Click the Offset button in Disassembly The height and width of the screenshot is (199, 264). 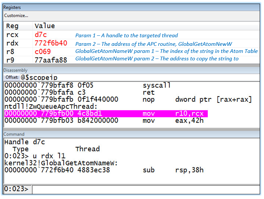(12, 77)
